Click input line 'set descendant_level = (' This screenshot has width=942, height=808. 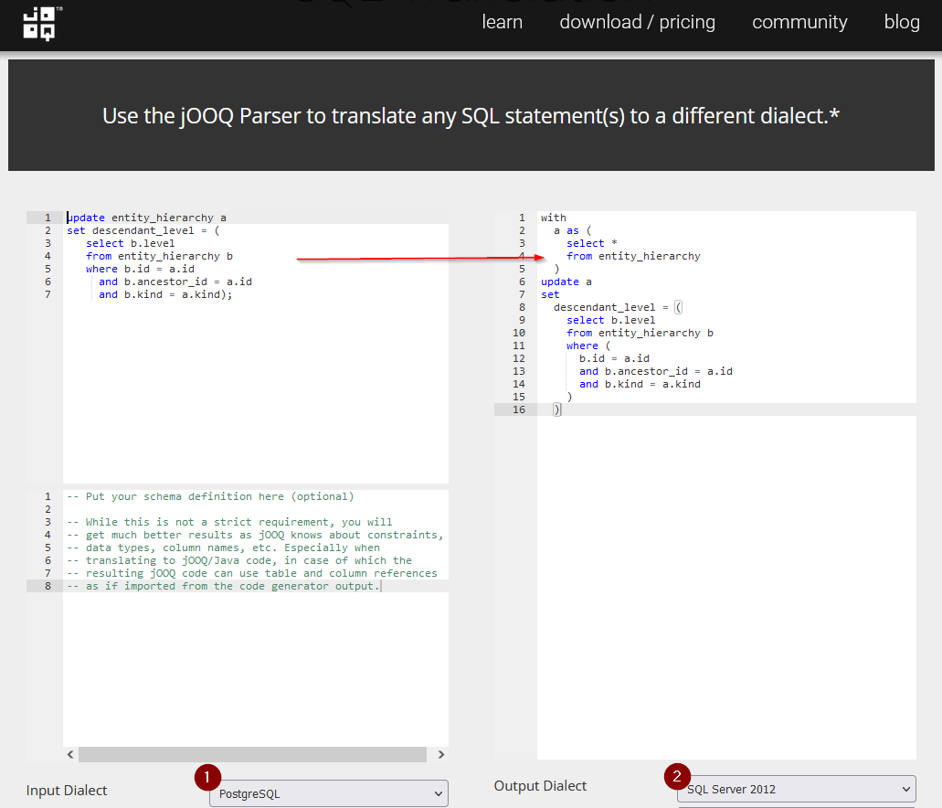[x=143, y=231]
